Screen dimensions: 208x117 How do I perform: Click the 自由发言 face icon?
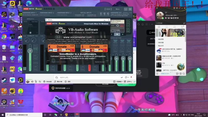(x=44, y=82)
